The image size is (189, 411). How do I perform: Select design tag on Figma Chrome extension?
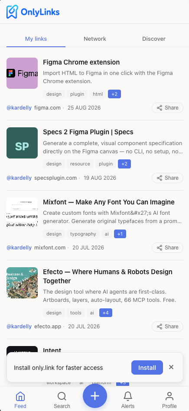[x=54, y=94]
